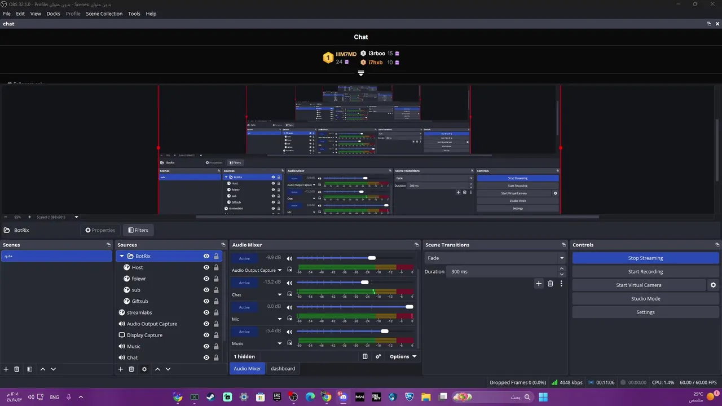Open virtual camera settings gear
722x406 pixels.
(x=714, y=285)
